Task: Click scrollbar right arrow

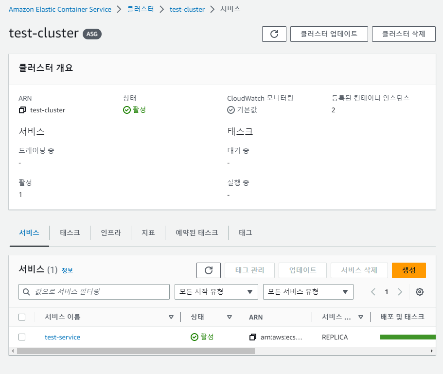Action: 431,351
